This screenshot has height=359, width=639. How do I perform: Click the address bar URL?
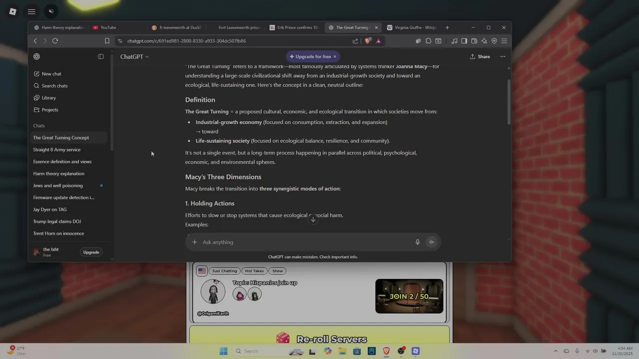pos(186,41)
